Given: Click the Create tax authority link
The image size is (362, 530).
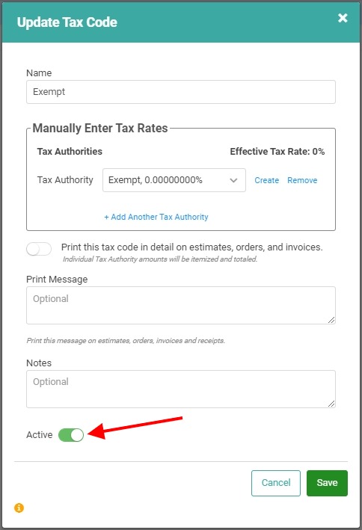Looking at the screenshot, I should click(x=266, y=180).
